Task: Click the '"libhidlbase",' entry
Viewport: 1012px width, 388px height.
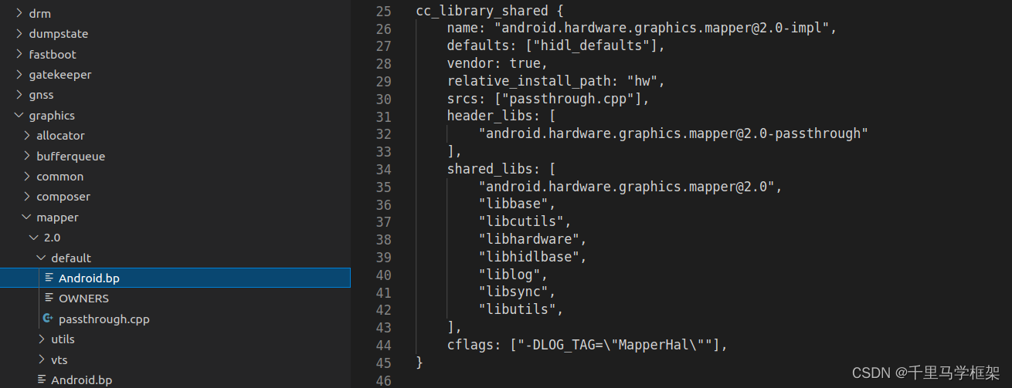Action: click(x=532, y=258)
